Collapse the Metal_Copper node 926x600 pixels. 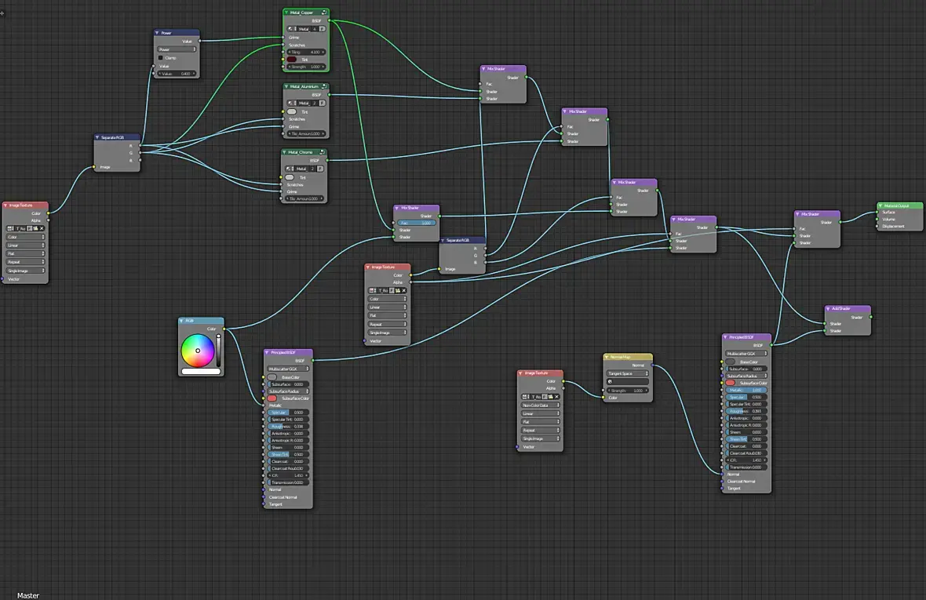(286, 13)
